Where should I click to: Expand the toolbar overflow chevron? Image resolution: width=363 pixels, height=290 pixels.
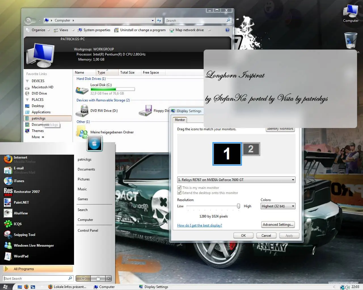210,30
